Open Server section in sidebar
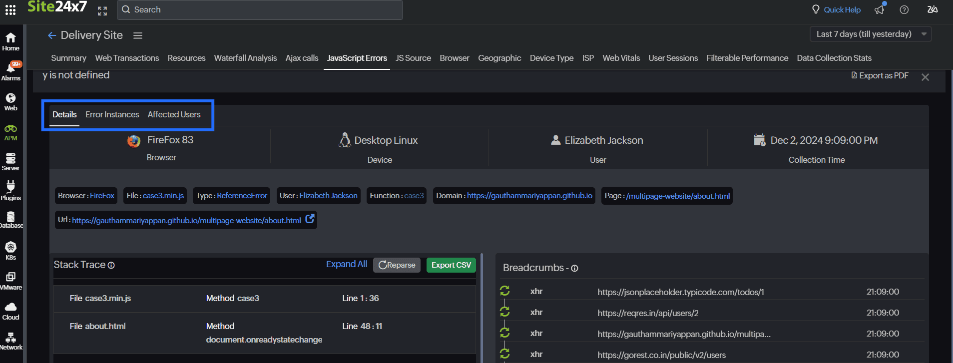The width and height of the screenshot is (953, 363). pos(10,162)
